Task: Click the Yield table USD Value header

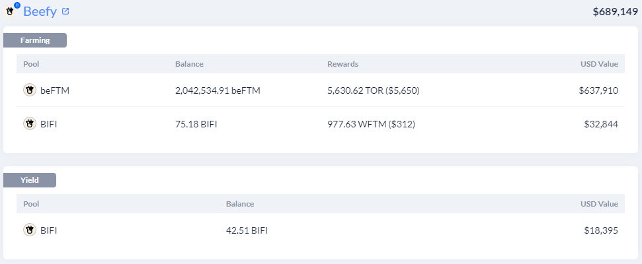Action: click(600, 203)
